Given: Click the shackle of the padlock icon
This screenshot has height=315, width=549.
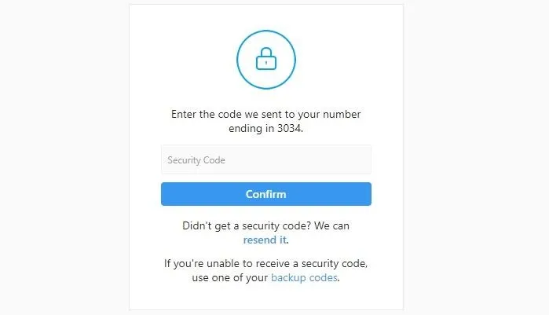Looking at the screenshot, I should click(266, 52).
